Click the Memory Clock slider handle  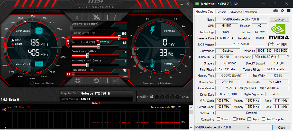pyautogui.click(x=87, y=65)
